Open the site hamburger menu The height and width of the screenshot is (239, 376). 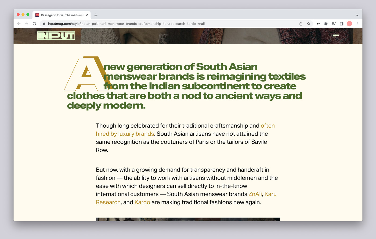coord(335,35)
